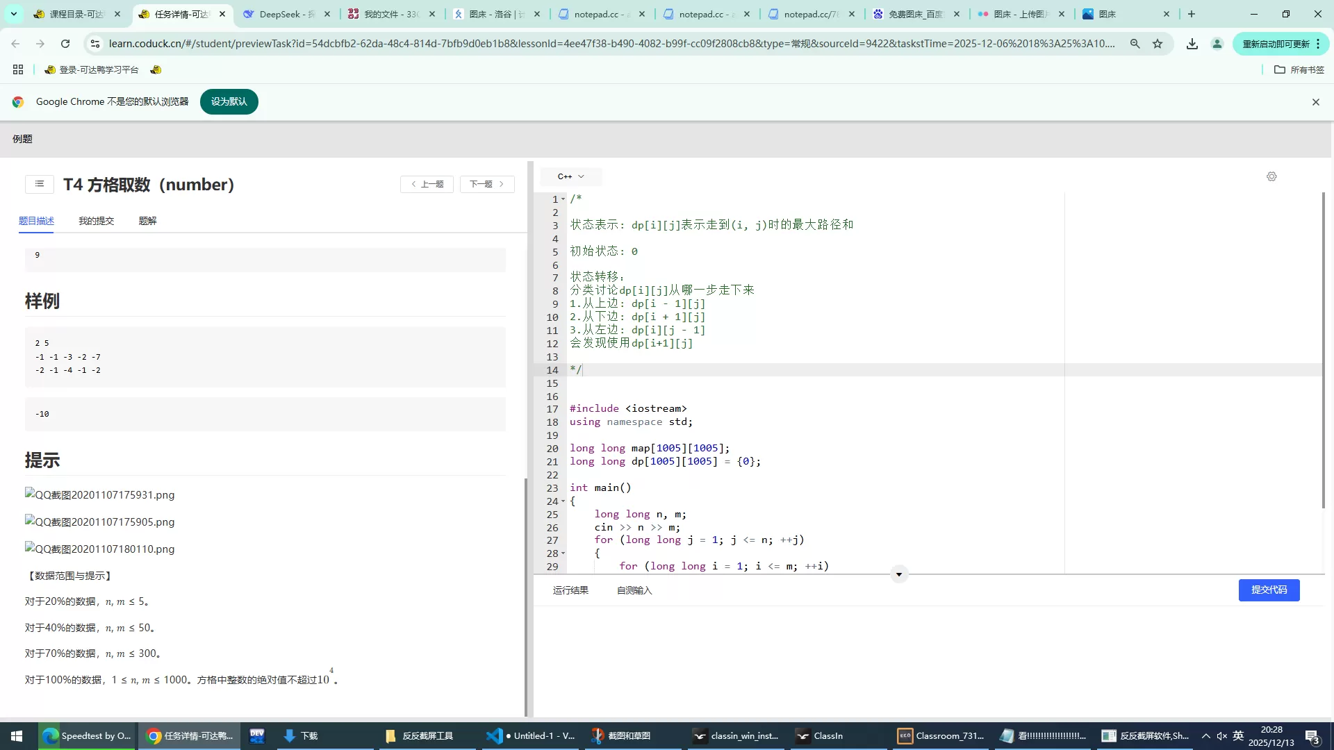
Task: Open the code editor settings gear
Action: pyautogui.click(x=1271, y=176)
